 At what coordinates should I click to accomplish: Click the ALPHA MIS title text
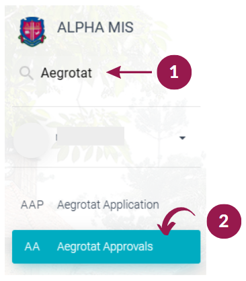tap(95, 28)
